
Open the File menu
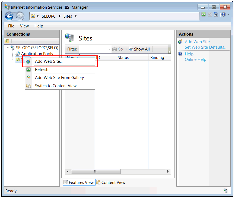(x=11, y=26)
